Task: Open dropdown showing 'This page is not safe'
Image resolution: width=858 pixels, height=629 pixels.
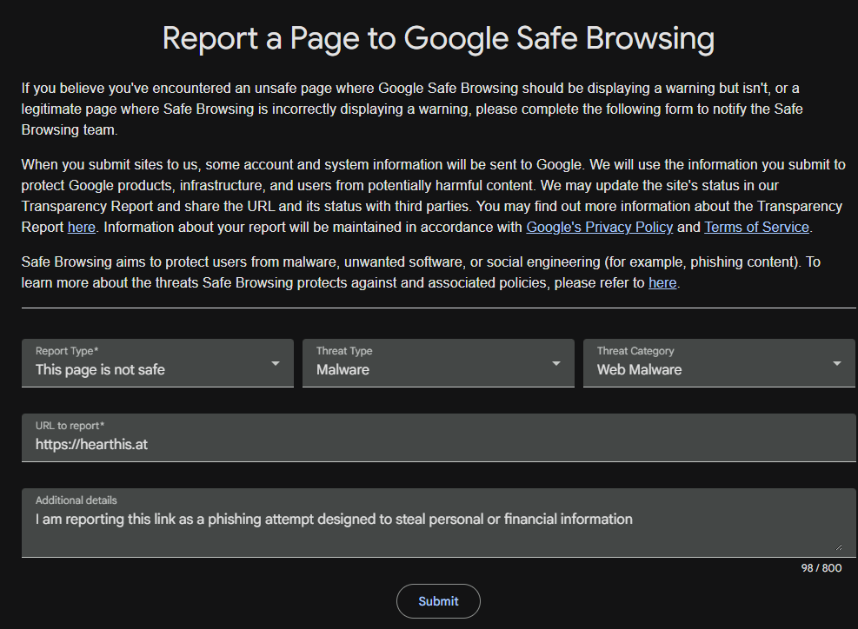Action: pos(157,363)
